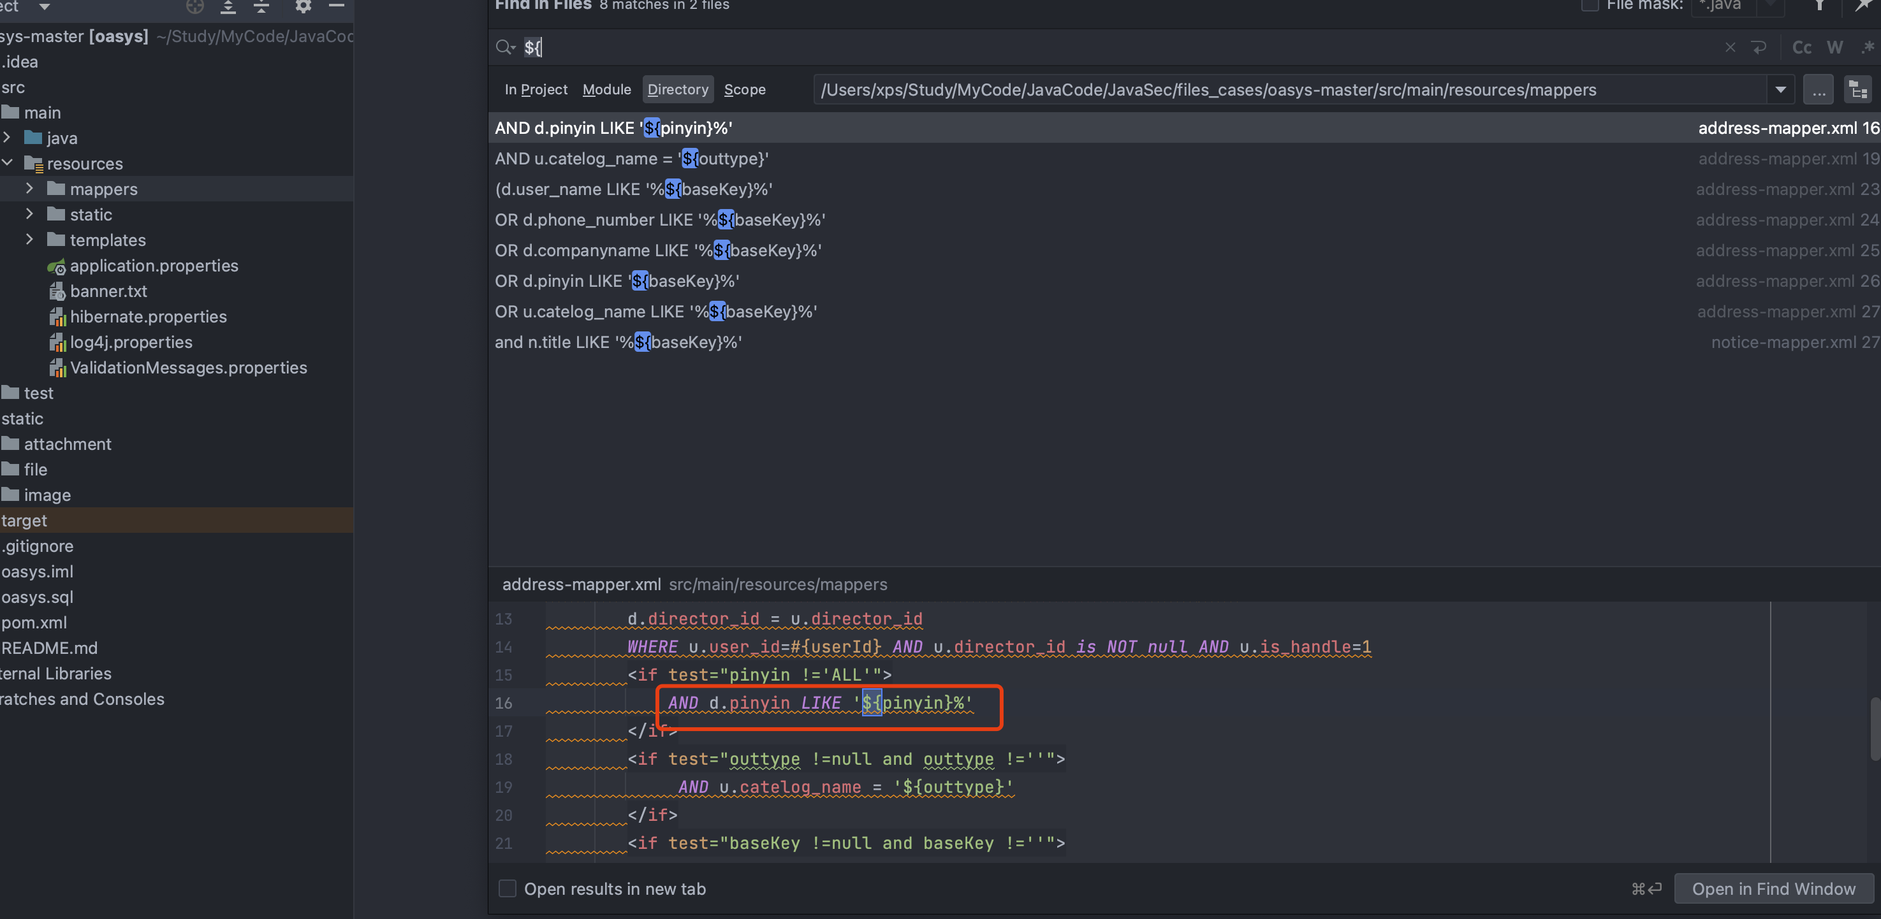
Task: Enable the File mask checkbox
Action: tap(1589, 6)
